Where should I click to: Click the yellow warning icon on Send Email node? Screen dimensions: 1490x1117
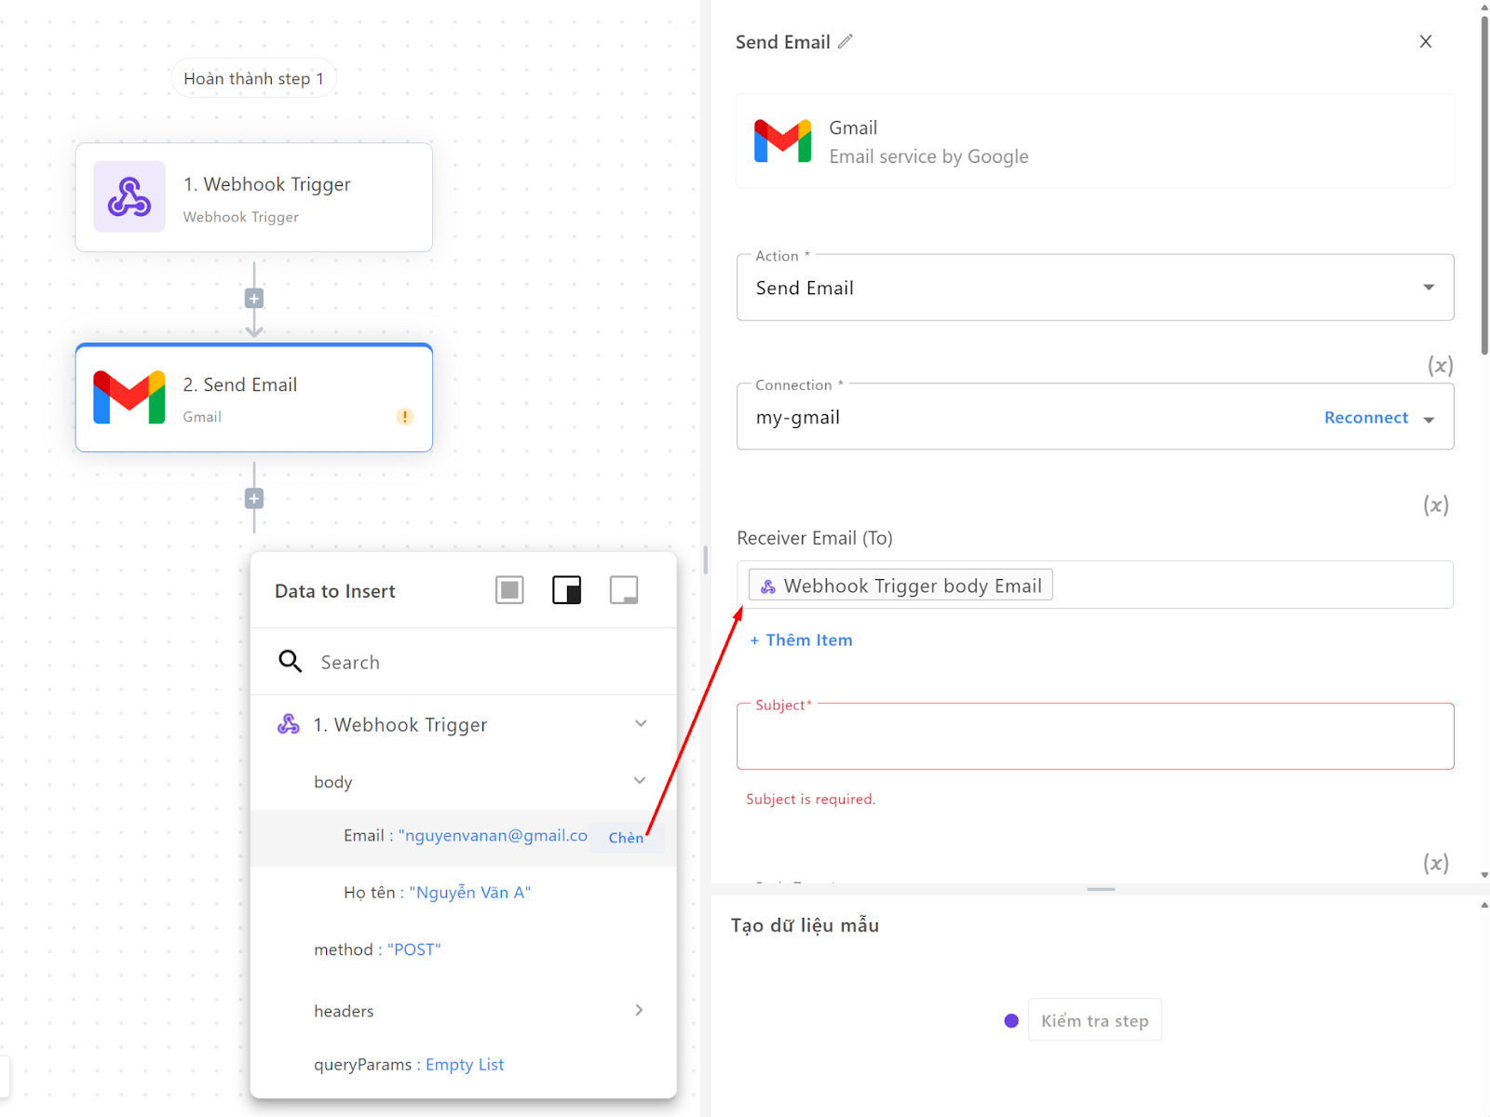[404, 416]
